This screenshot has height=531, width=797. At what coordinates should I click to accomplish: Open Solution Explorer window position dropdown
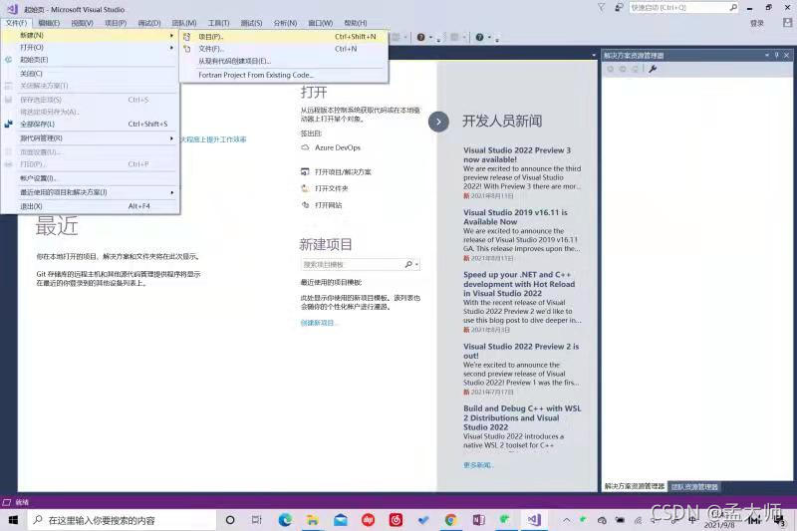766,55
